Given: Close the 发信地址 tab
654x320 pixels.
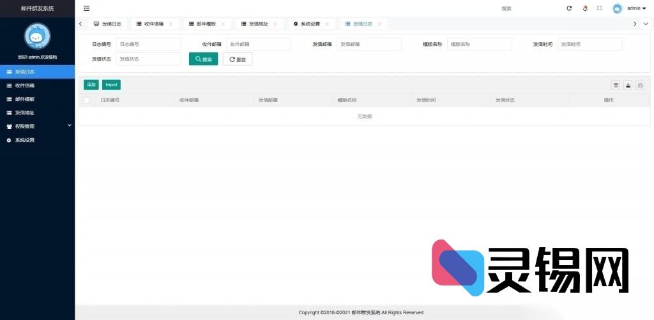Looking at the screenshot, I should 275,24.
